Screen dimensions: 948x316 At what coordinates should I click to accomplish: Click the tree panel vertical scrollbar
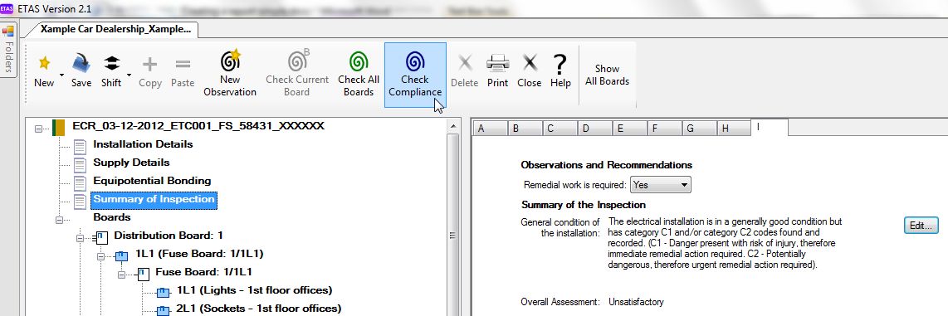pos(452,217)
